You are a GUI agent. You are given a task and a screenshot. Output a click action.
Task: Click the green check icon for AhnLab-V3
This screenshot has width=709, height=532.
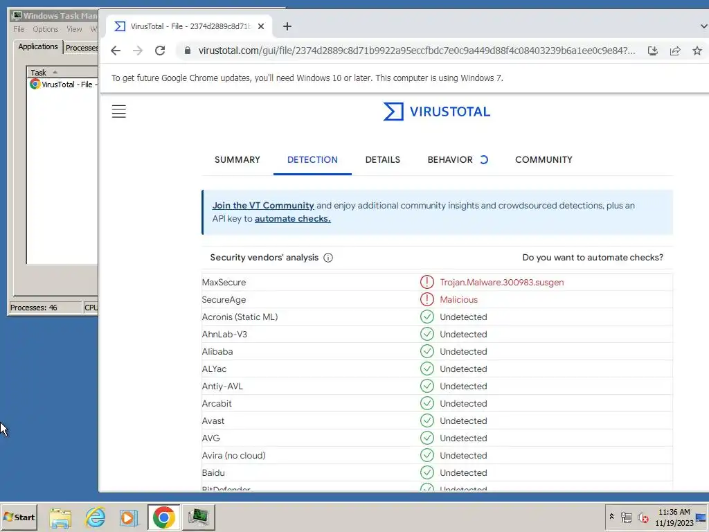[x=427, y=334]
